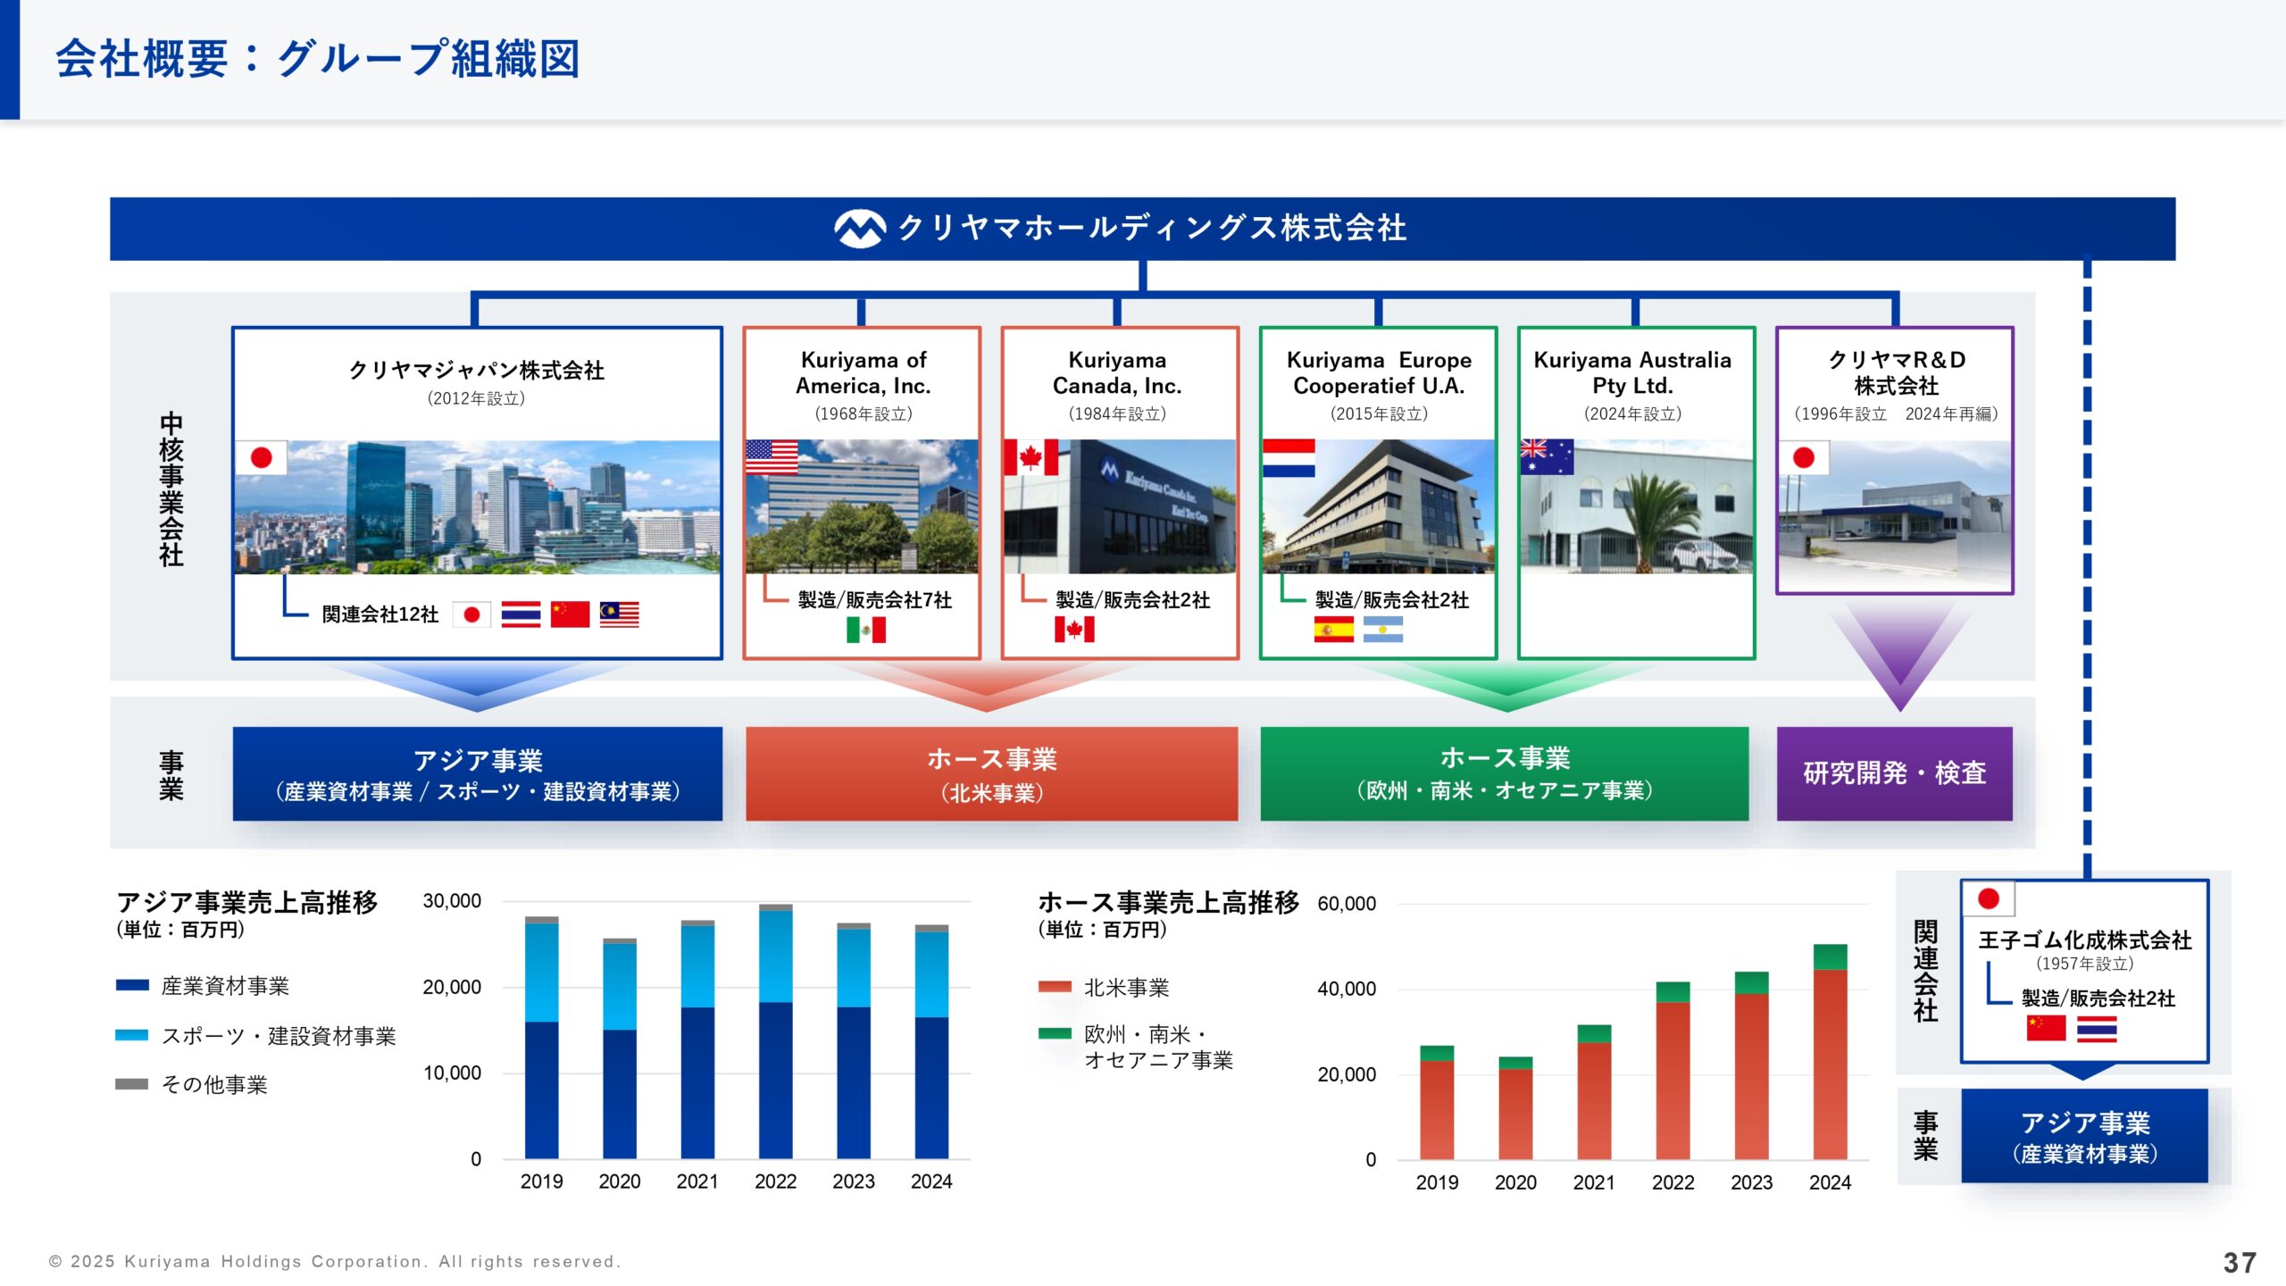Click the Australian flag on Kuriyama Australia
The height and width of the screenshot is (1286, 2286).
1547,457
